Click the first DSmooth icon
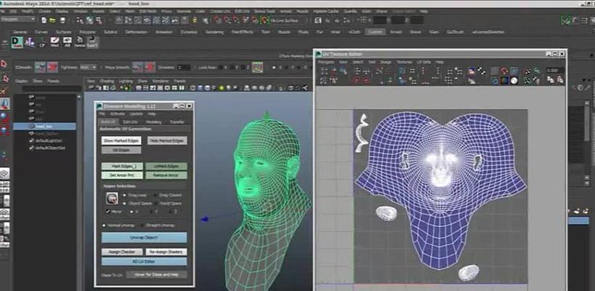595x291 pixels. point(40,67)
